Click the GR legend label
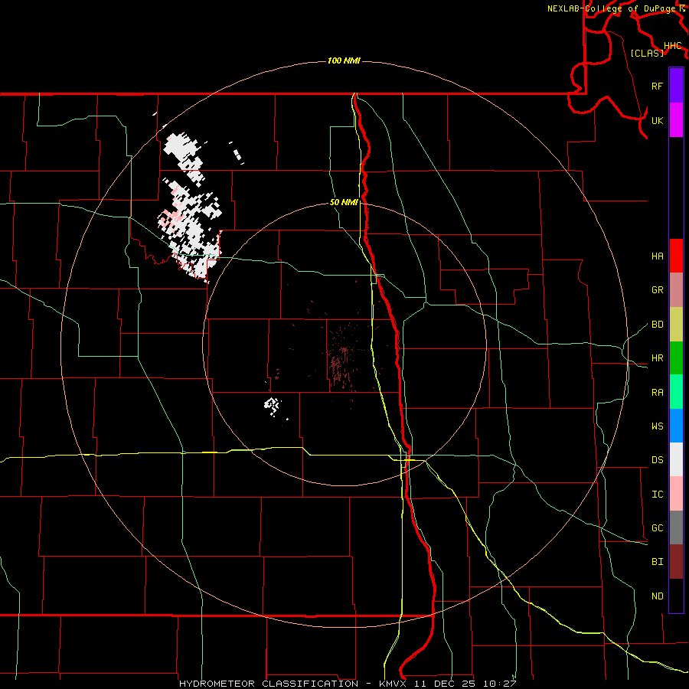Screen dimensions: 689x689 pyautogui.click(x=657, y=290)
